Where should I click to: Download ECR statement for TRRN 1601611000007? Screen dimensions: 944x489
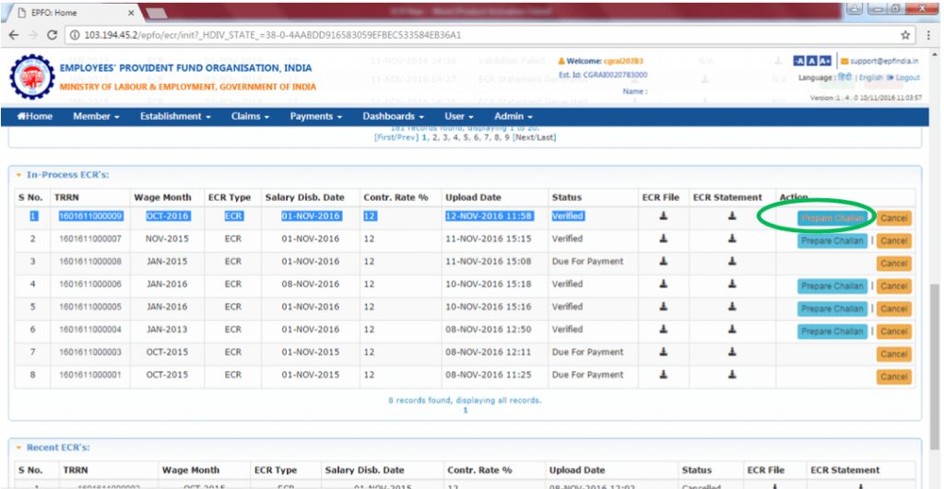[731, 239]
